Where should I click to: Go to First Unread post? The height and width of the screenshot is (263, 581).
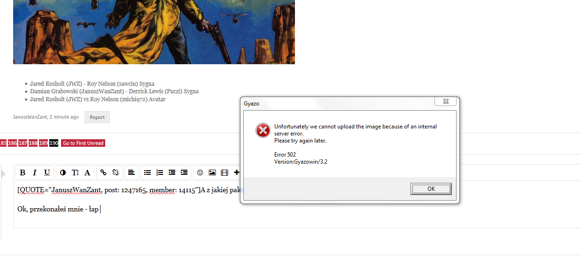(x=83, y=143)
